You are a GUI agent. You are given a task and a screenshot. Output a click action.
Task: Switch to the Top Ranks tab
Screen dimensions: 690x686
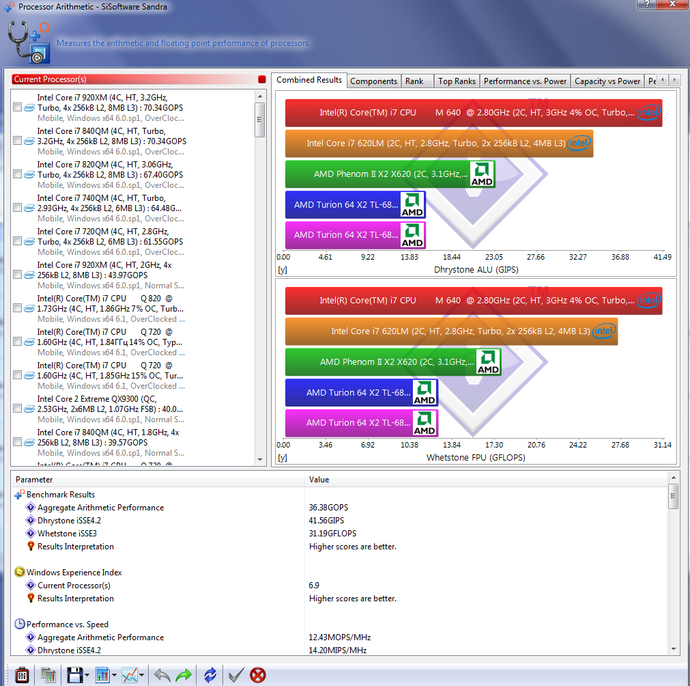[457, 81]
